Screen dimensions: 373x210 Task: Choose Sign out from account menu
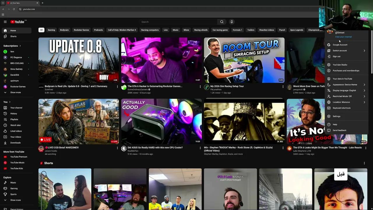[346, 57]
